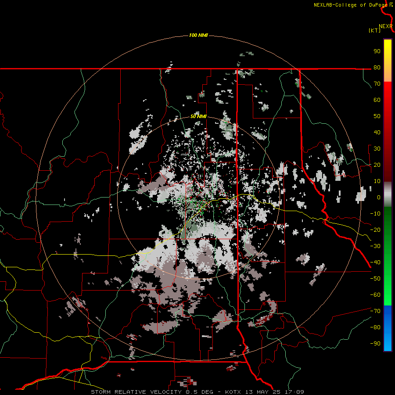Click the positive 70 scale label
Screen dimensions: 395x395
[377, 84]
